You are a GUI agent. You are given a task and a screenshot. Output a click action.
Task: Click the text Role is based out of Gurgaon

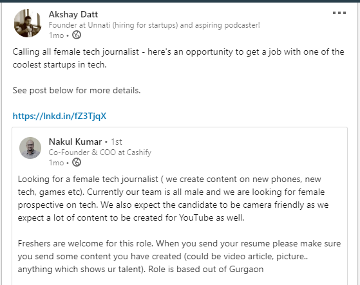tap(205, 269)
